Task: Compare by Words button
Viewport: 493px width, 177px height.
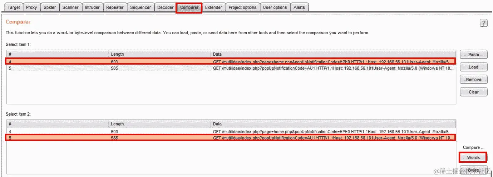Action: tap(473, 157)
